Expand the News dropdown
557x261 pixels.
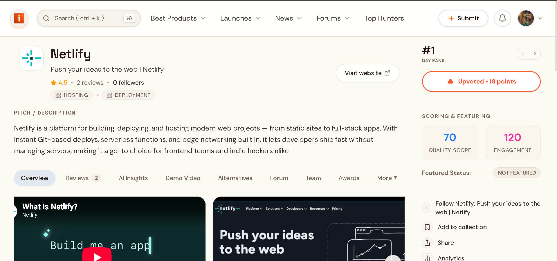point(288,18)
